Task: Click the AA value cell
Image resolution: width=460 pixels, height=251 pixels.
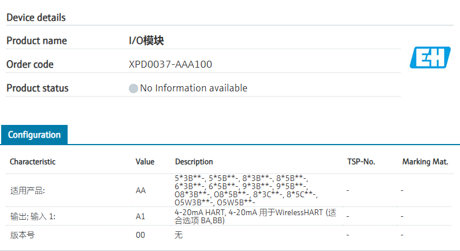Action: (x=140, y=190)
